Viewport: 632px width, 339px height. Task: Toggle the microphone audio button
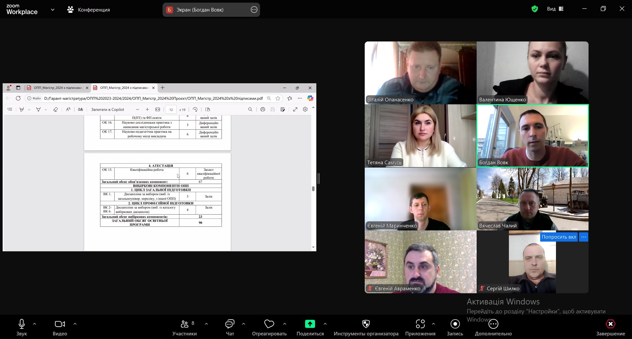[22, 324]
